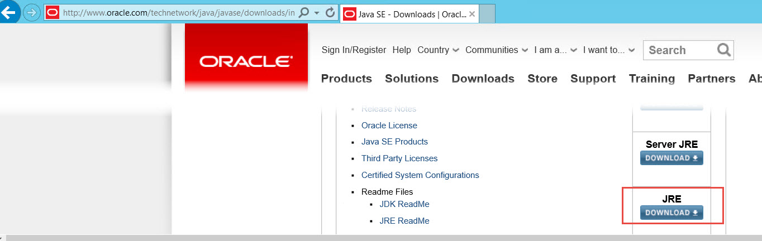Viewport: 762px width, 241px height.
Task: Select the Java SE - Downloads tab
Action: click(409, 13)
